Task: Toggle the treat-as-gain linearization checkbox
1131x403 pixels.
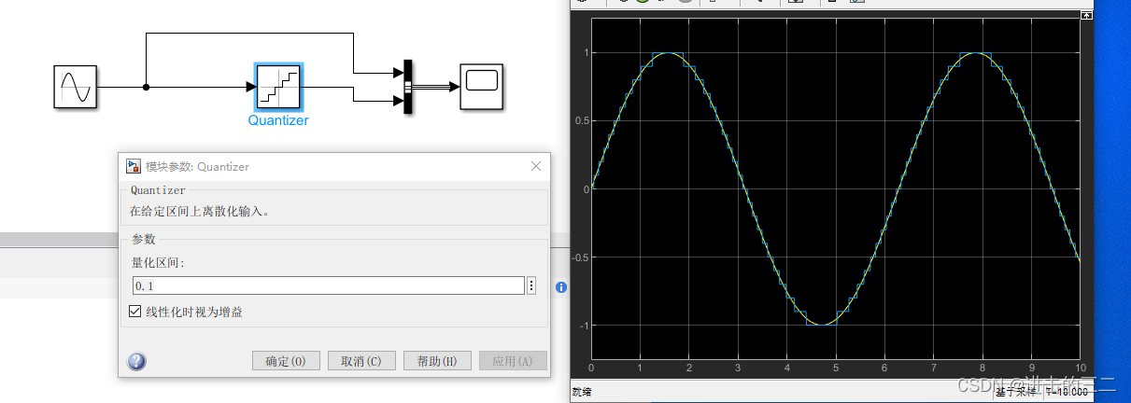Action: (x=135, y=312)
